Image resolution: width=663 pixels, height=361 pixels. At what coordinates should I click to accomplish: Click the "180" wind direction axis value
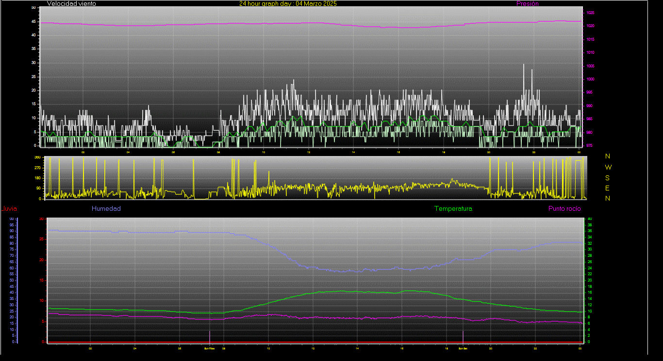[x=37, y=178]
